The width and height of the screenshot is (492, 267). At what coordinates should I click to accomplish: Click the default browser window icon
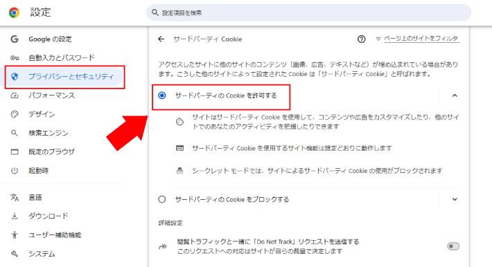tap(15, 152)
